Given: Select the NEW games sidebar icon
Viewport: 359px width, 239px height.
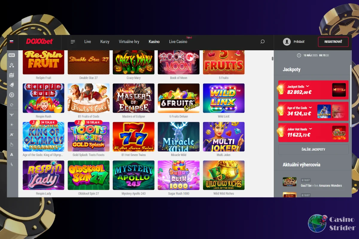Looking at the screenshot, I should (12, 55).
